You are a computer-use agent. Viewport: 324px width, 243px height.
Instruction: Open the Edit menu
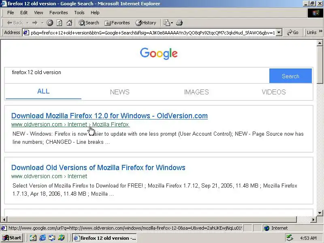(24, 13)
